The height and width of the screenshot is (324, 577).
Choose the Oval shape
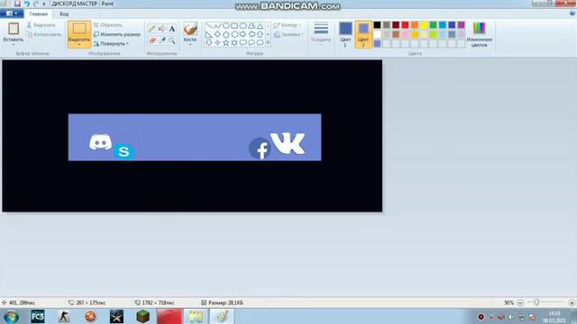pos(225,26)
